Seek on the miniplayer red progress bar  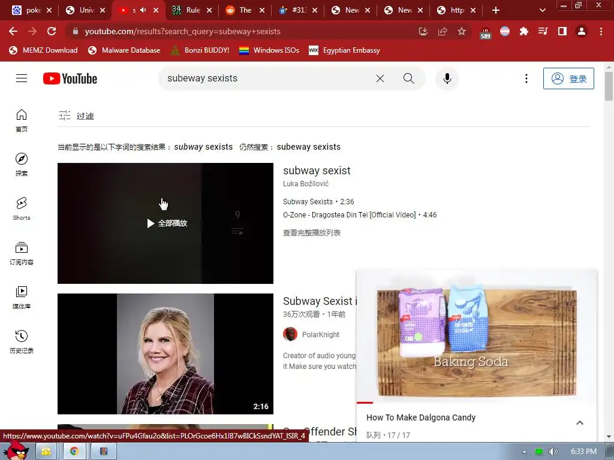coord(477,402)
